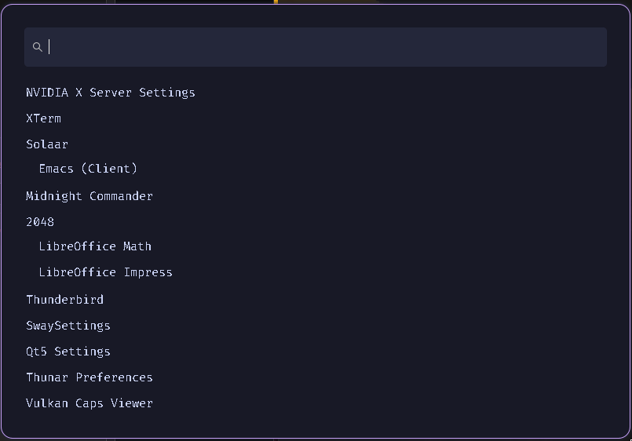
Task: Open Midnight Commander
Action: [x=90, y=196]
